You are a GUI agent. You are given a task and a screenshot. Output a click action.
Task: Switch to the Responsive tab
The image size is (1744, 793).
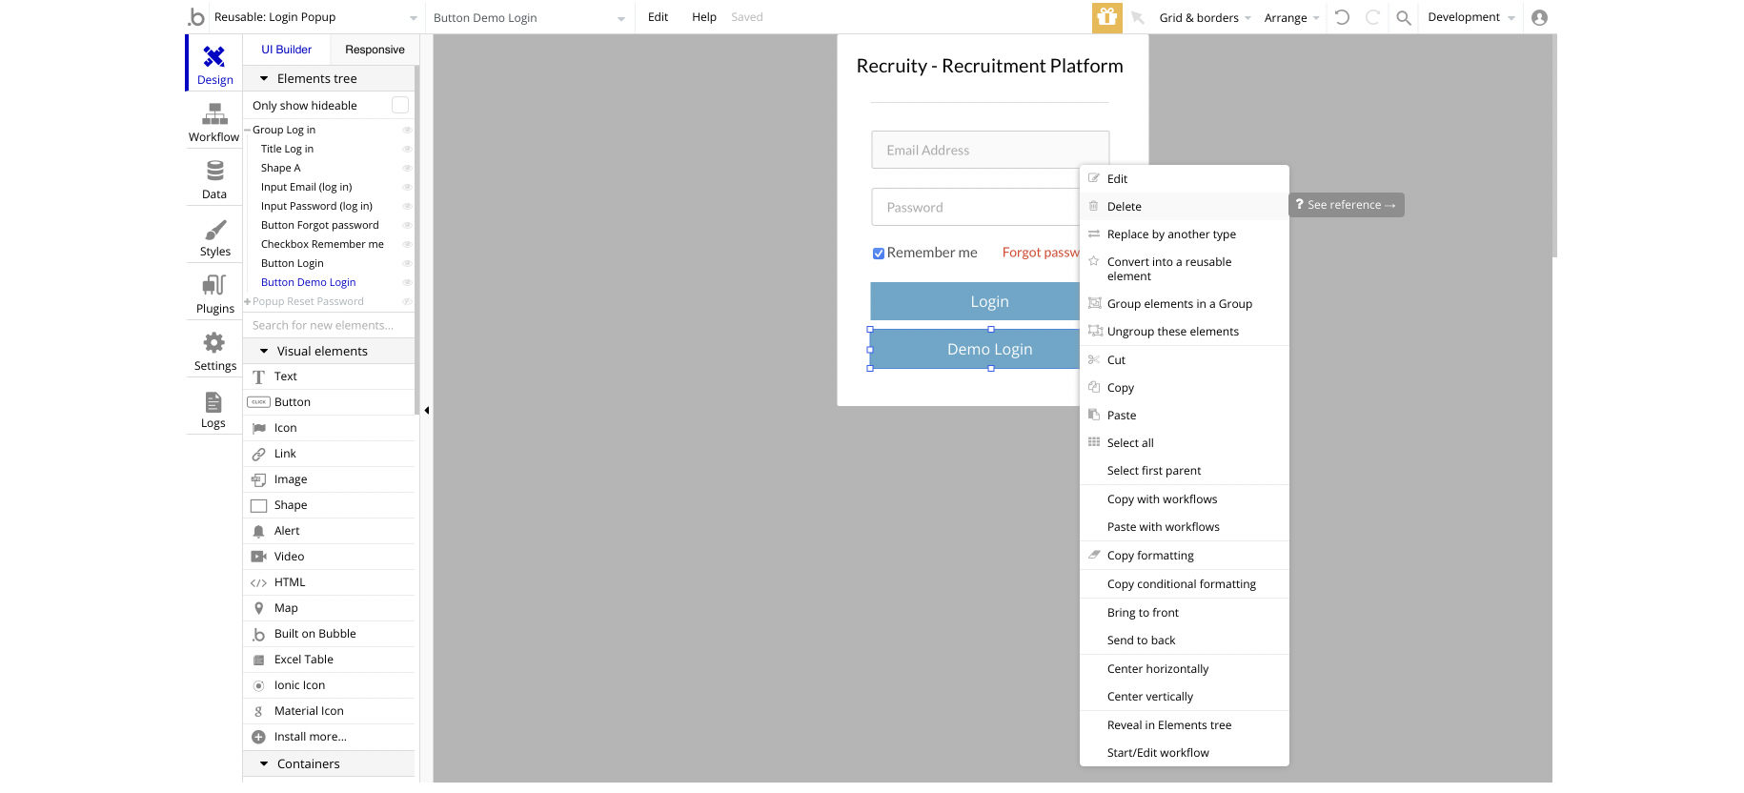tap(375, 50)
